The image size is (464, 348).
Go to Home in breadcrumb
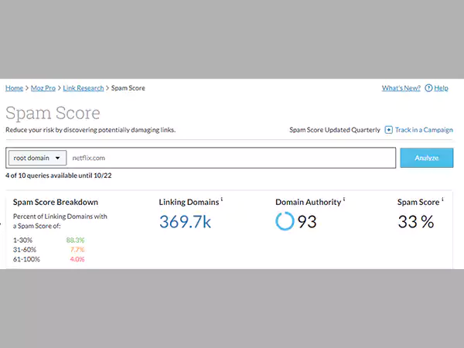pos(14,88)
